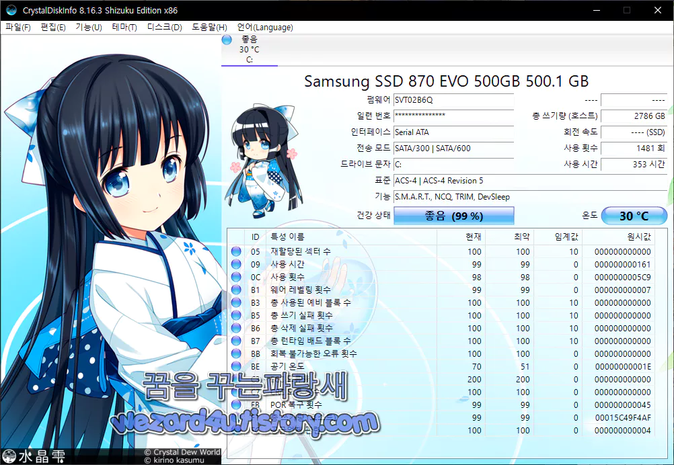Click the 임계값 column header
The width and height of the screenshot is (674, 465).
tap(558, 237)
